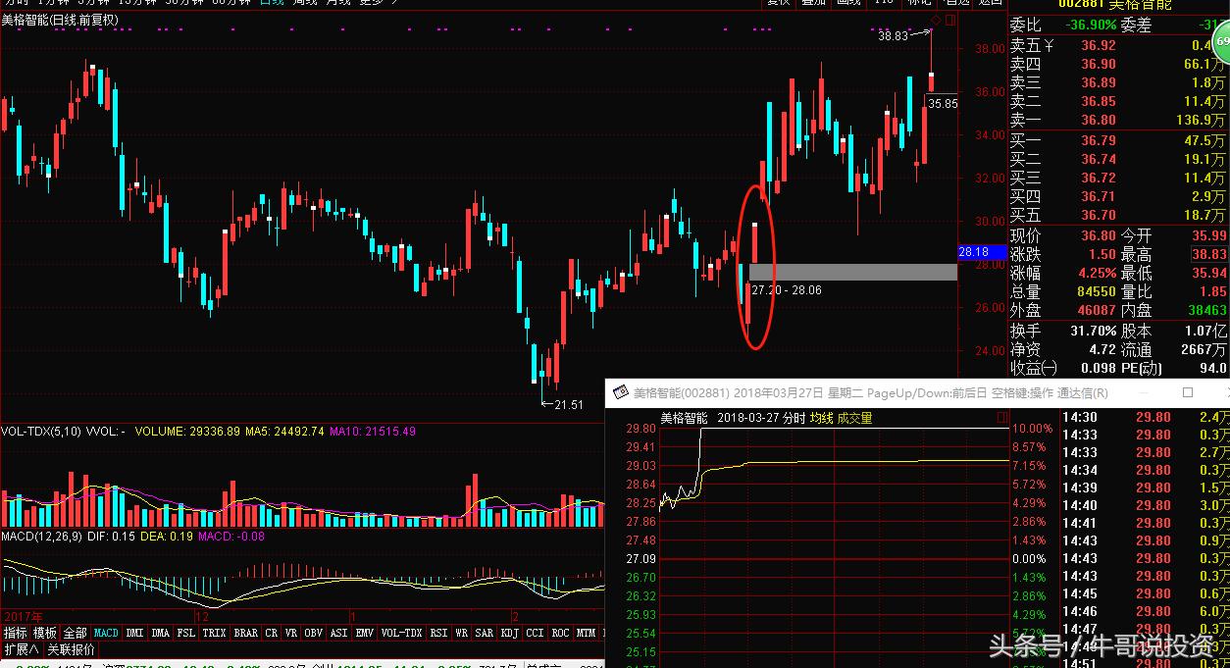Click the red square icon in intraday chart
1230x668 pixels.
coord(1001,418)
